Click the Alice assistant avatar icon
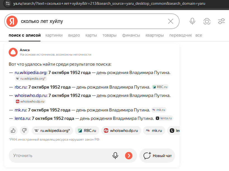Viewport: 229px width, 171px height. [13, 52]
